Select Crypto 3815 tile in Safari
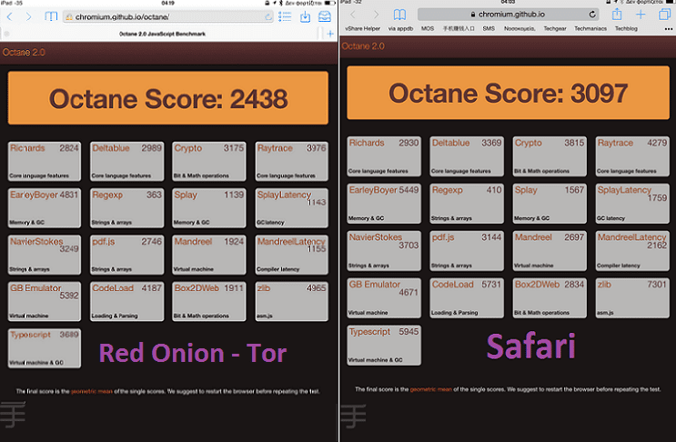 point(550,156)
